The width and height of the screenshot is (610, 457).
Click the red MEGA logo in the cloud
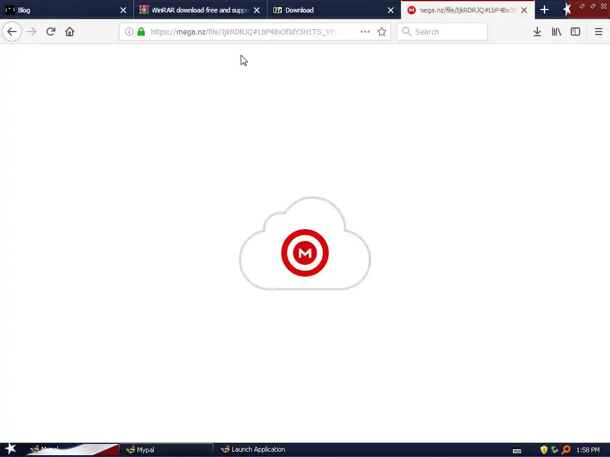[305, 253]
